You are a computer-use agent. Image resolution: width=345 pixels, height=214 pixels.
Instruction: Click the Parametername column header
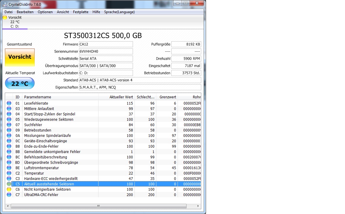60,97
